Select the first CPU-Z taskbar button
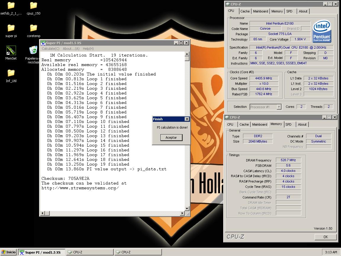The width and height of the screenshot is (341, 256). pyautogui.click(x=90, y=252)
